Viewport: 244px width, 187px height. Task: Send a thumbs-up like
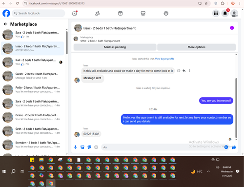tap(234, 147)
